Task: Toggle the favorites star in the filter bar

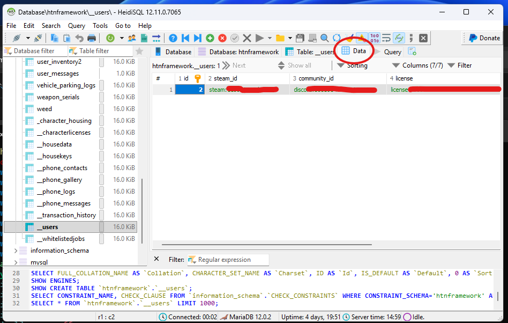Action: [x=139, y=52]
